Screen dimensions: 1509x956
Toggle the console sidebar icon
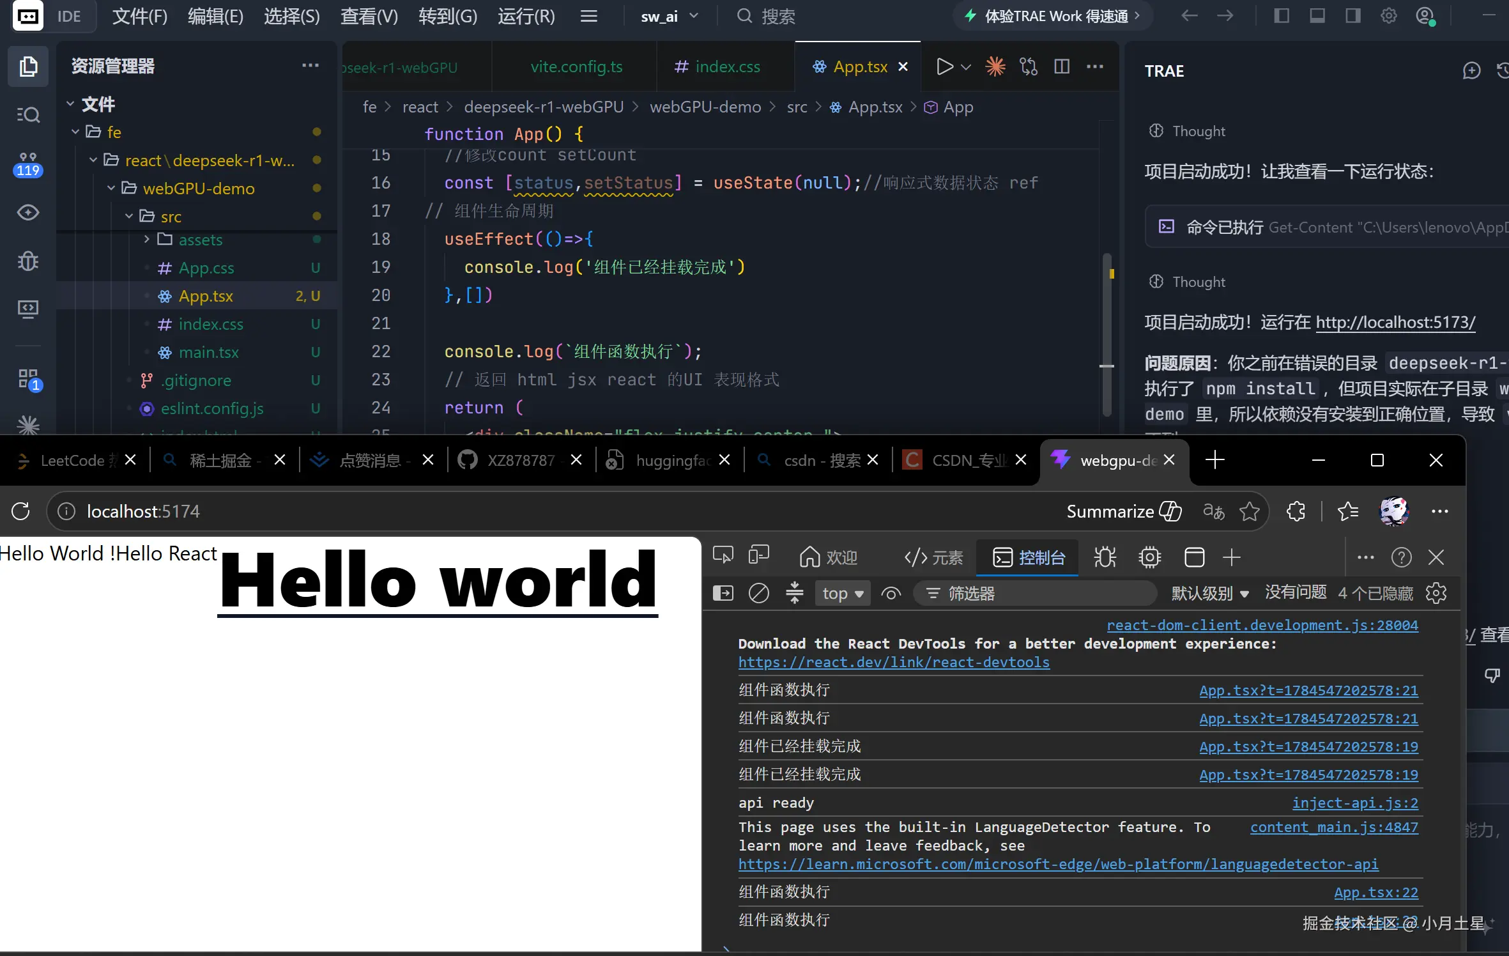click(723, 594)
